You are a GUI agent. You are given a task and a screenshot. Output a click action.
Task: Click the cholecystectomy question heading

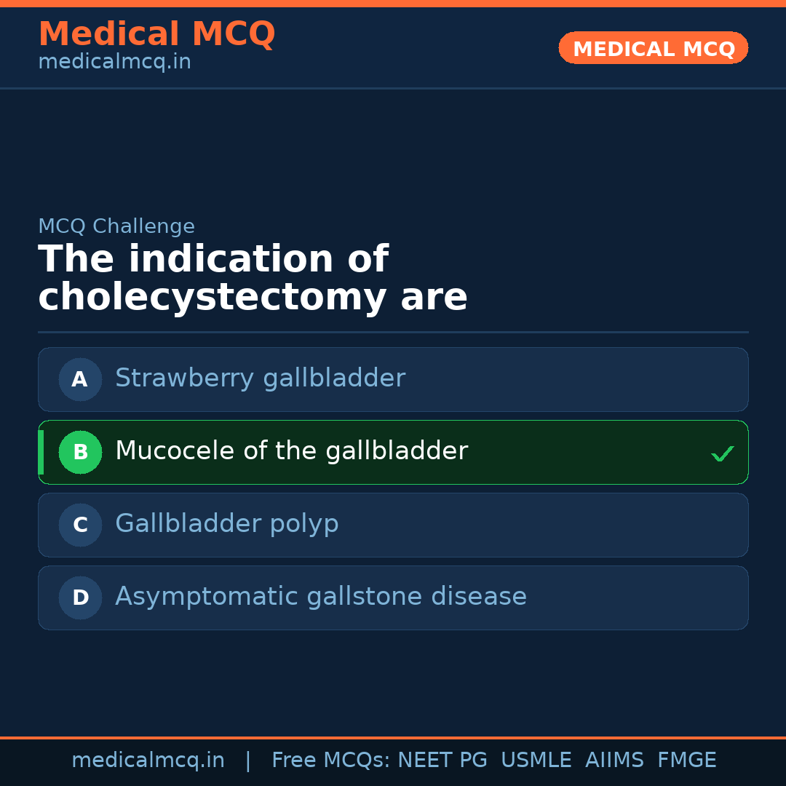[252, 279]
